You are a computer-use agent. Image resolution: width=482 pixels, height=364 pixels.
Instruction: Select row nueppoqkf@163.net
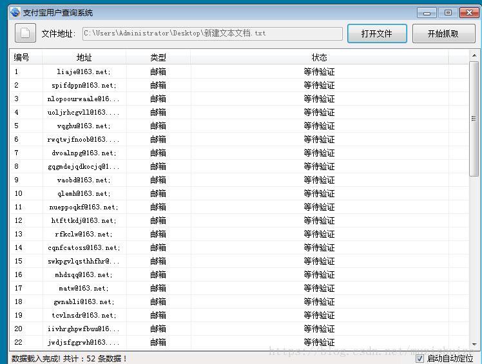pyautogui.click(x=240, y=207)
